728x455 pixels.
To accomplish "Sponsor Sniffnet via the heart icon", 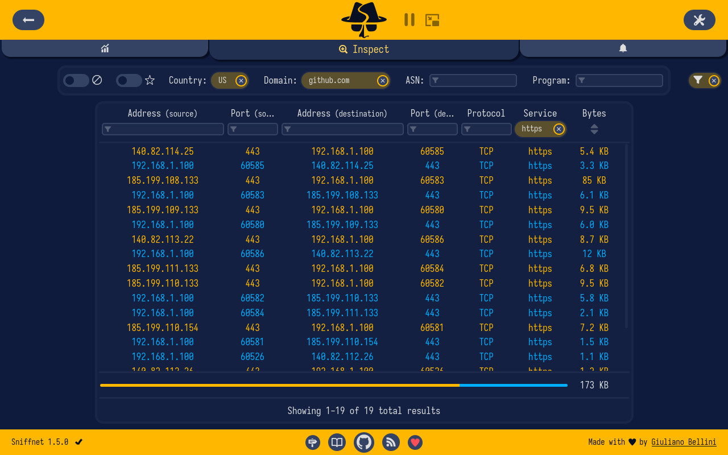I will click(x=415, y=442).
